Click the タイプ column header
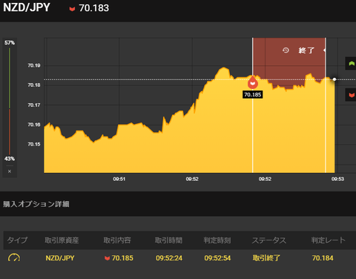The image size is (356, 279). pos(17,240)
